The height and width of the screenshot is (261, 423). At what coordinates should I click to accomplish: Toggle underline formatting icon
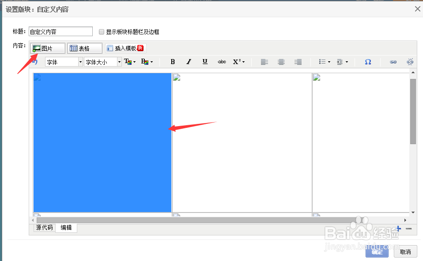(205, 62)
